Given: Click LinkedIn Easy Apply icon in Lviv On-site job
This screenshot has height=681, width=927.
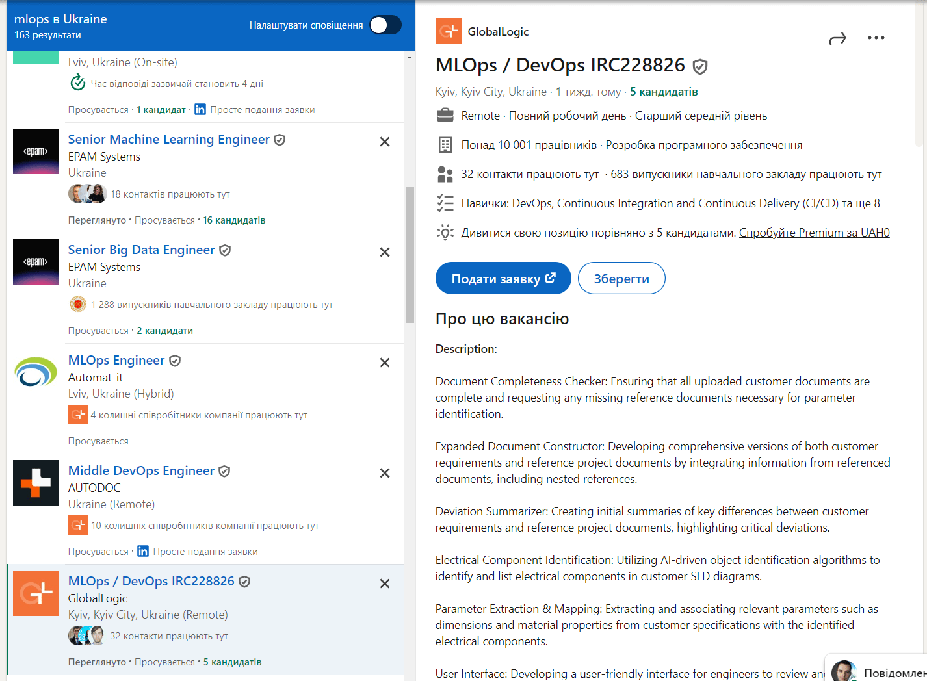Looking at the screenshot, I should pyautogui.click(x=200, y=109).
